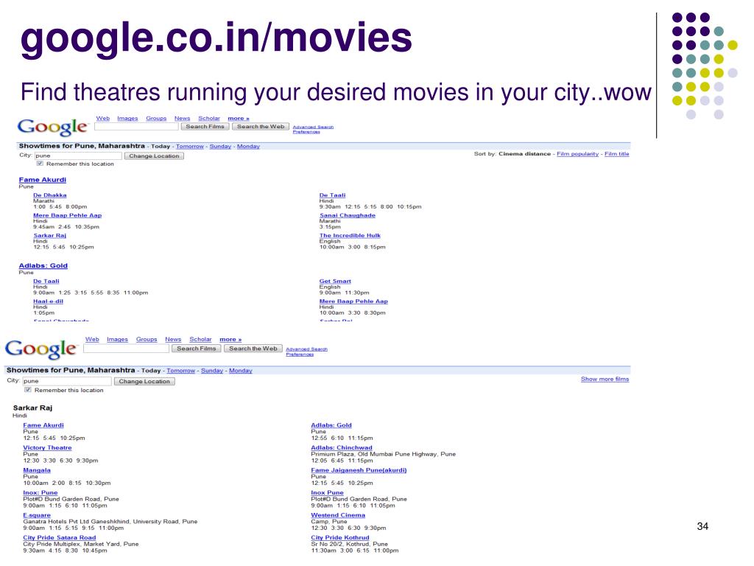
Task: Show Monday's showtimes in the lower page
Action: [241, 371]
